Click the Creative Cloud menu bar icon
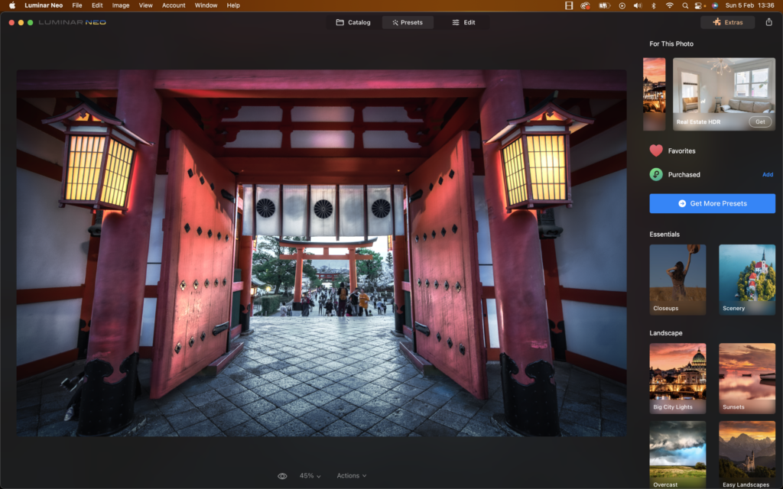 tap(585, 5)
